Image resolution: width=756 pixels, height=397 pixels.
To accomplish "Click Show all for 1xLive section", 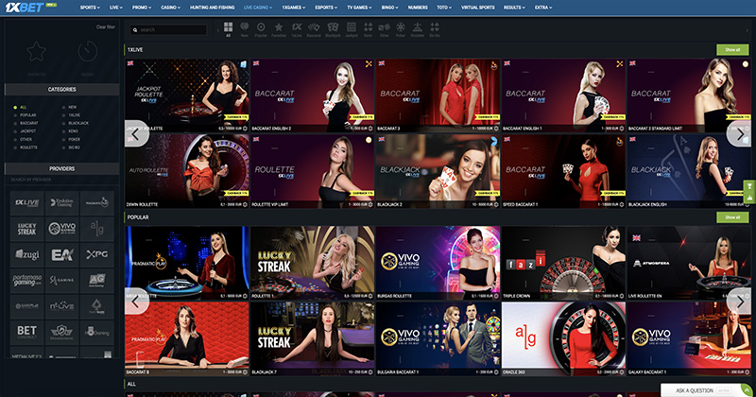I will (x=732, y=50).
